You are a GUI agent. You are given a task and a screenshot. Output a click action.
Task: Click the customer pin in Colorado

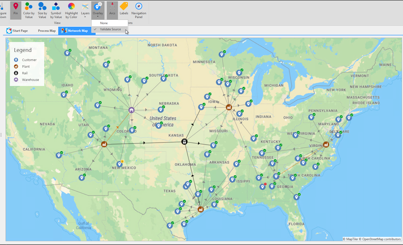click(132, 130)
